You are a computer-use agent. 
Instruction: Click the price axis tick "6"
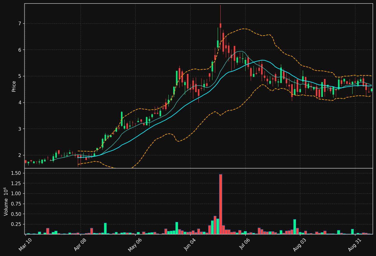click(x=19, y=50)
